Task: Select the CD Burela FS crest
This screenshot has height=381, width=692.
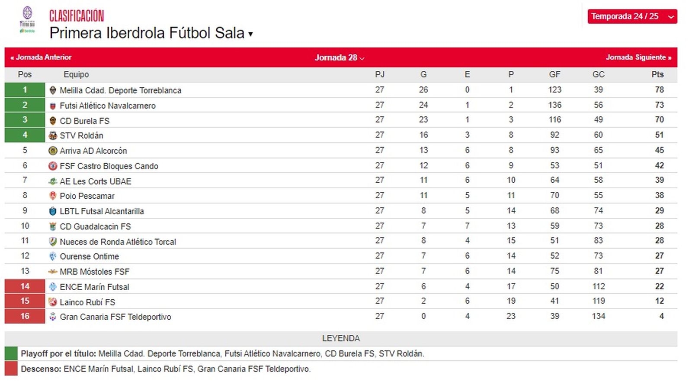Action: pyautogui.click(x=53, y=121)
